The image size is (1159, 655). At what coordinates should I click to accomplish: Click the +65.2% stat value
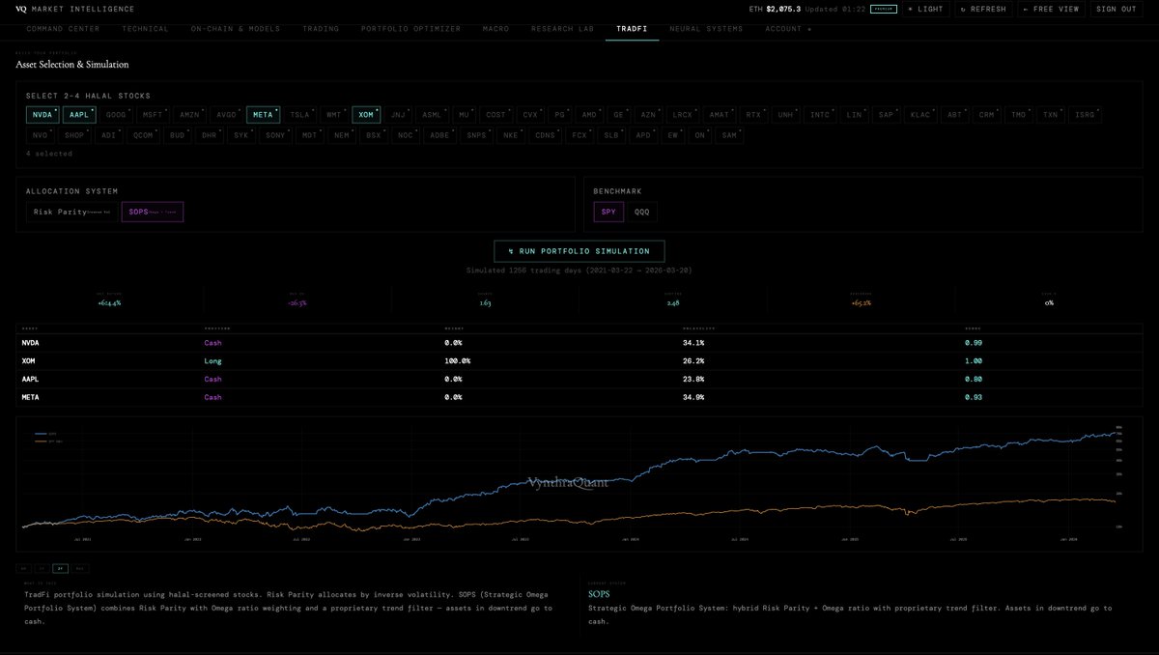pos(862,302)
